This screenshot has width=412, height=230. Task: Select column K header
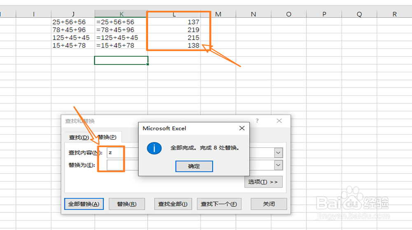pos(121,14)
